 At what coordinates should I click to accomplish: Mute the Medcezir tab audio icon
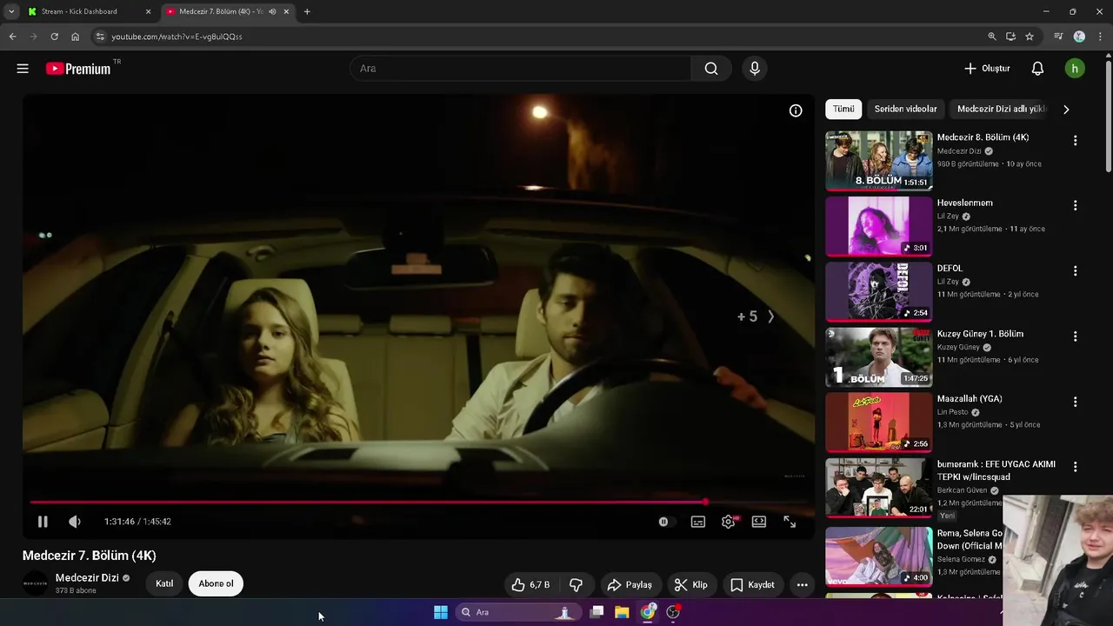tap(272, 11)
